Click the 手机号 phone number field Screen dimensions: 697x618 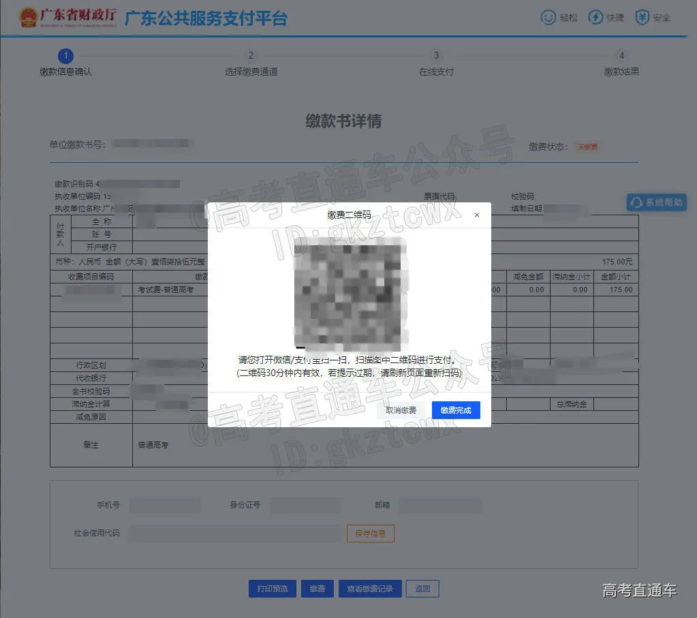click(x=164, y=505)
